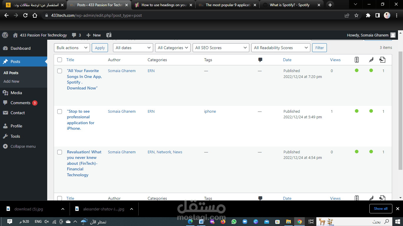The height and width of the screenshot is (226, 403).
Task: Open the Tools sidebar menu
Action: 15,136
